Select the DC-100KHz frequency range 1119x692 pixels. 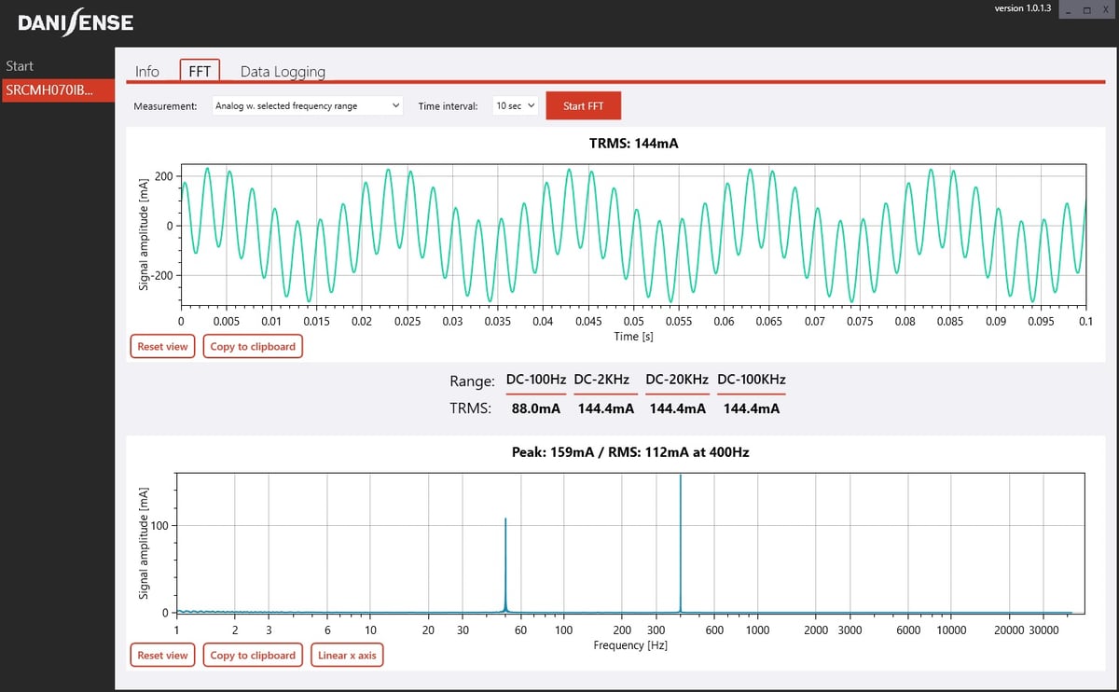point(751,380)
